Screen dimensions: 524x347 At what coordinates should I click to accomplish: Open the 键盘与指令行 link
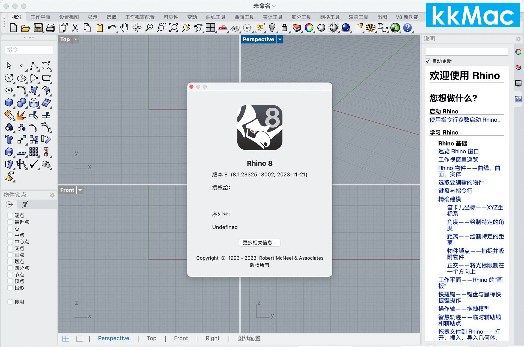point(455,191)
